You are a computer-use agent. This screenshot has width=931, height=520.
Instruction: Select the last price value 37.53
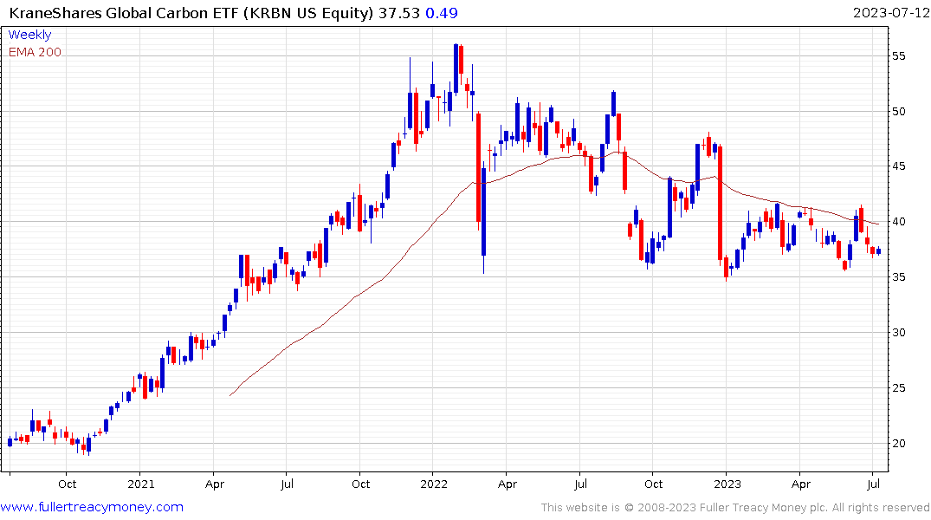pyautogui.click(x=399, y=12)
